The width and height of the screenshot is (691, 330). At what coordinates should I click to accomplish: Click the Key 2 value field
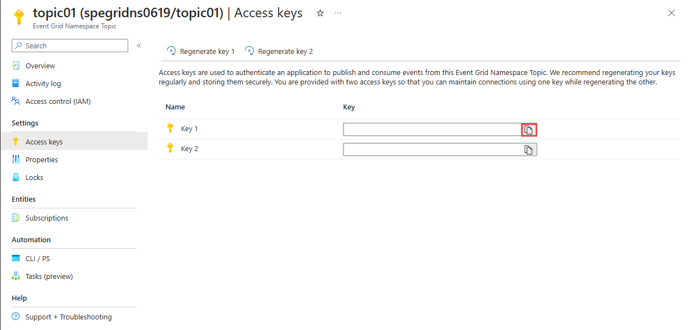click(x=432, y=149)
